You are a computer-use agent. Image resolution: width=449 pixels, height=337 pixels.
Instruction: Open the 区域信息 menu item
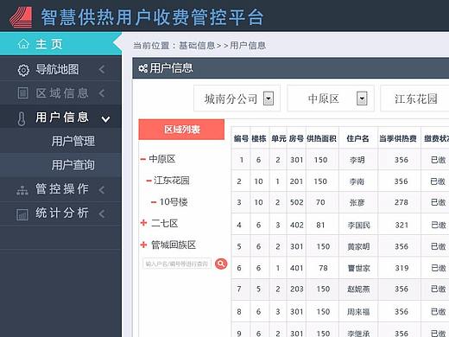60,93
